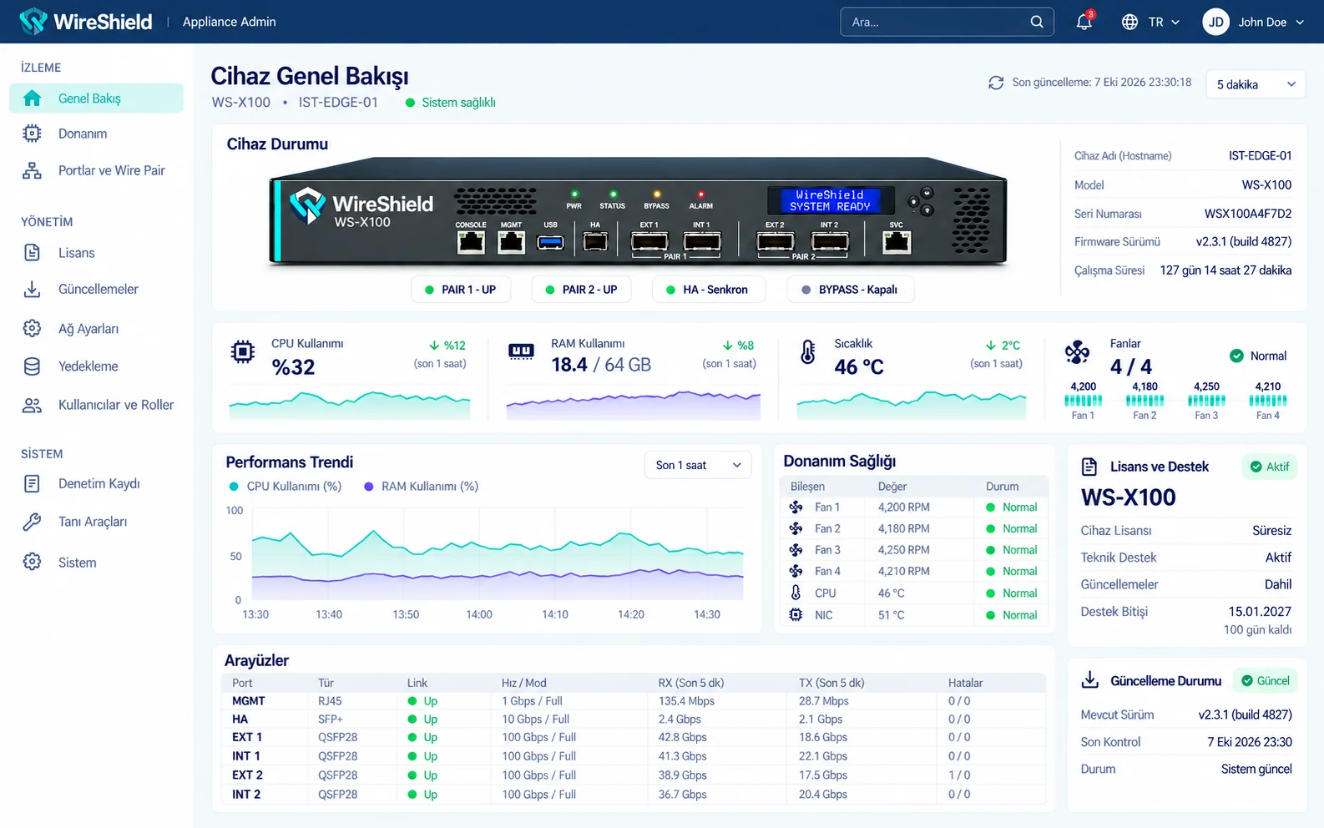The height and width of the screenshot is (828, 1324).
Task: Click the Donanım chip icon in sidebar
Action: [x=32, y=134]
